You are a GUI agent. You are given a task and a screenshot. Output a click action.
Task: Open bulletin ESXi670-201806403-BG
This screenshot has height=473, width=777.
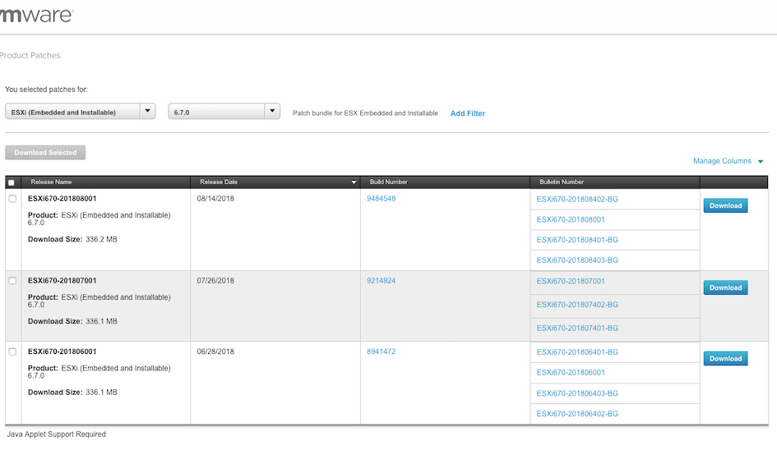(577, 393)
